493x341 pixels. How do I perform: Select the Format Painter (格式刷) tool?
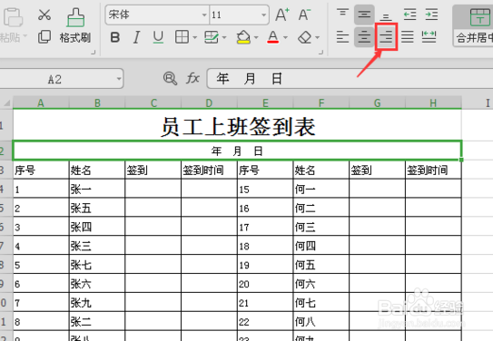click(x=75, y=25)
